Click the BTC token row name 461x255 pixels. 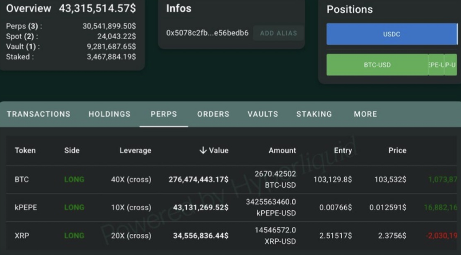click(22, 180)
